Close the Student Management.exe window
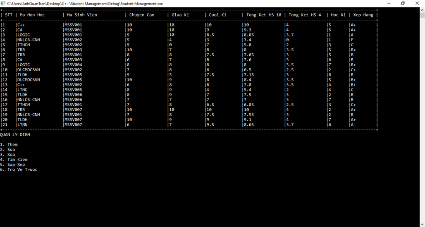425x227 pixels. coord(417,3)
